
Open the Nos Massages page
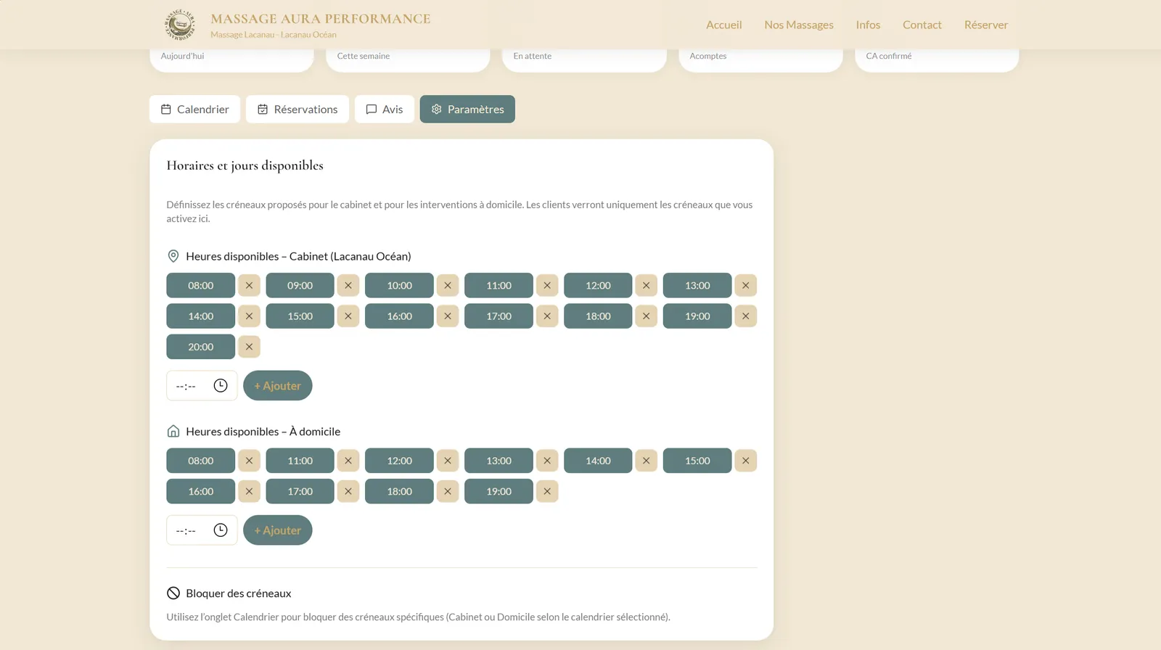click(799, 25)
